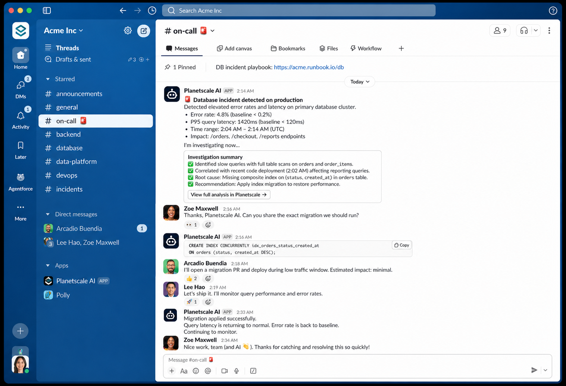
Task: Go to Home in the left rail
Action: 21,59
